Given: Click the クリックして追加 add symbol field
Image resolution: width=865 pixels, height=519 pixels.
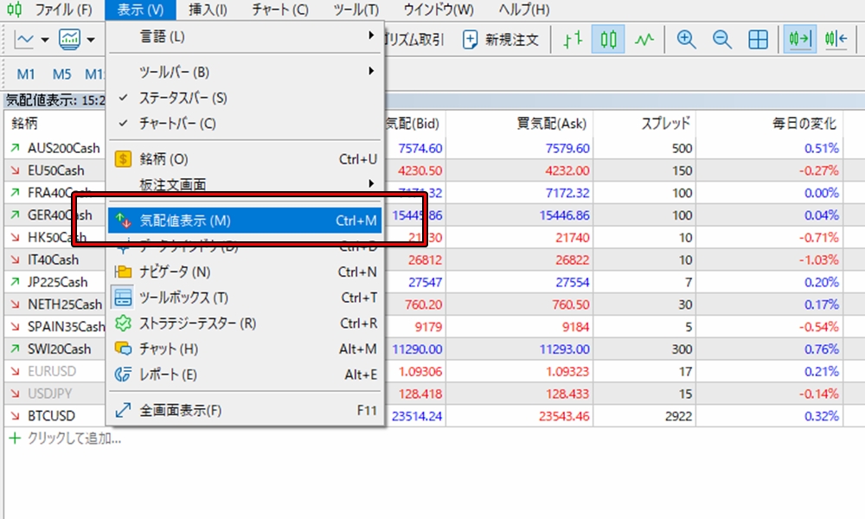Looking at the screenshot, I should click(74, 438).
